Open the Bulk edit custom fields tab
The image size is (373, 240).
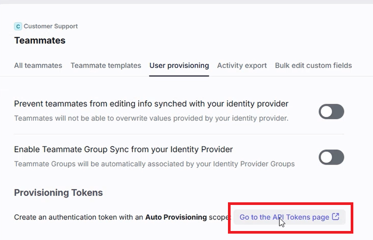click(313, 65)
